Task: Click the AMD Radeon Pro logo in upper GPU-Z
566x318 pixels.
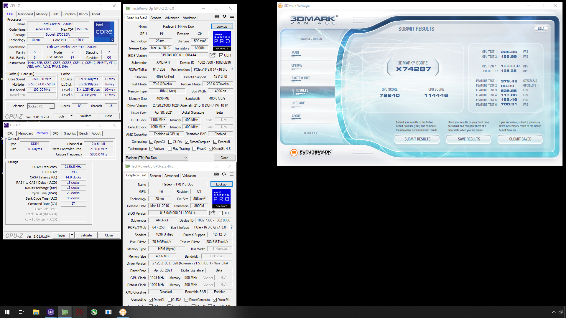Action: point(222,41)
